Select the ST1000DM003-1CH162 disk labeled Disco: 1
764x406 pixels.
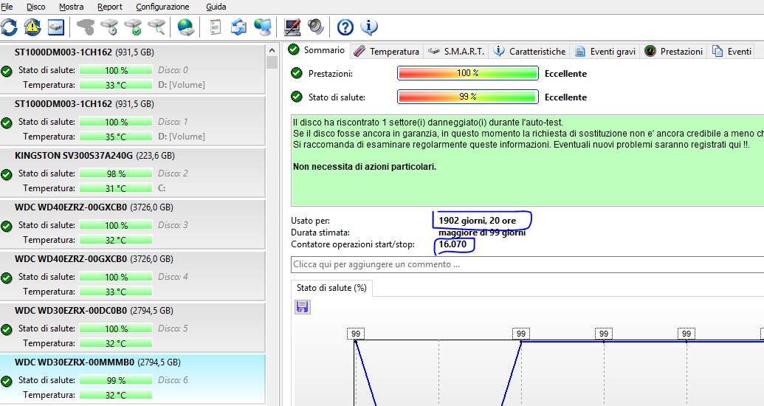click(x=133, y=120)
